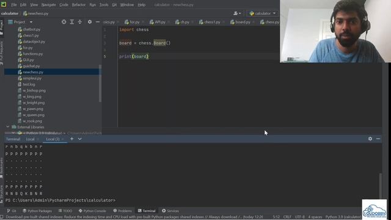
Task: Open the Python Console tool window
Action: (x=92, y=211)
